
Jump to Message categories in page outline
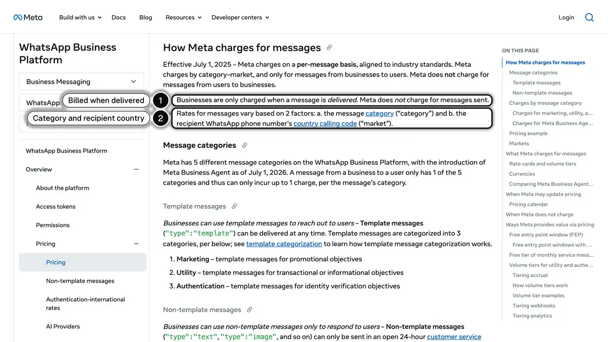coord(533,72)
